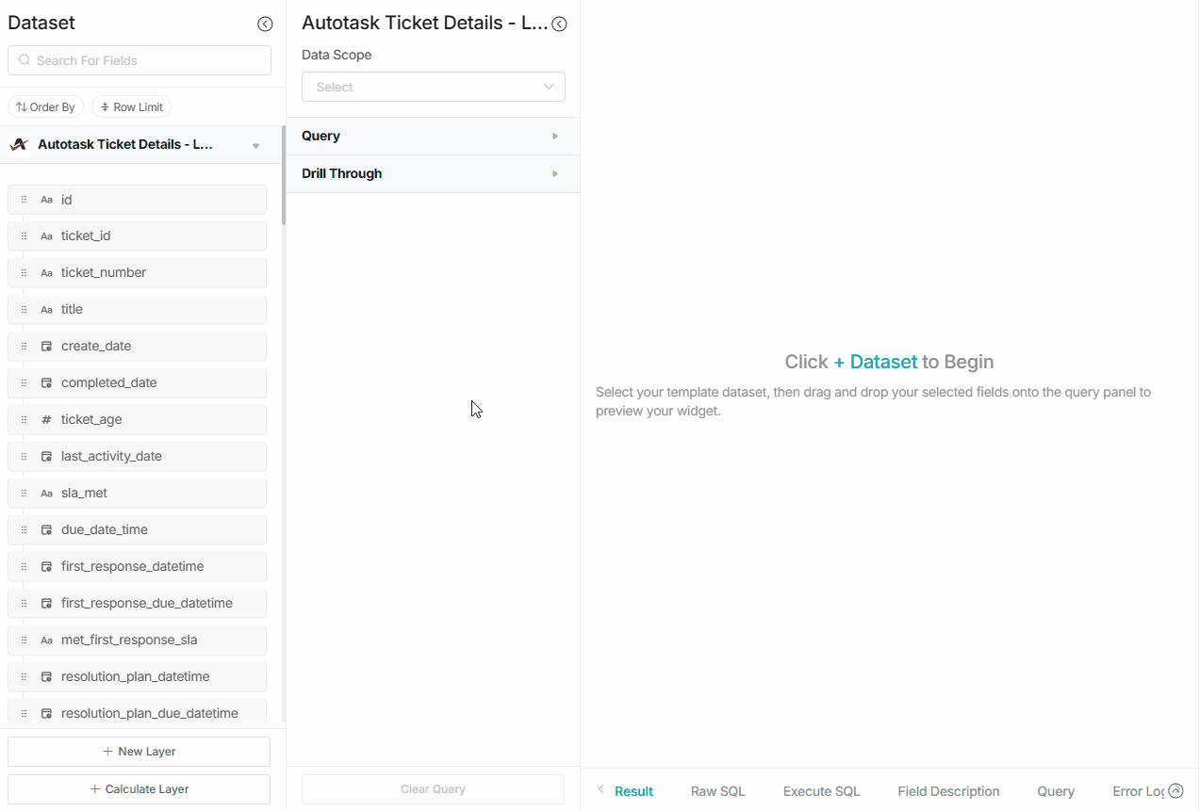Open the Autotask Ticket Details dataset dropdown
This screenshot has width=1199, height=811.
[x=255, y=146]
